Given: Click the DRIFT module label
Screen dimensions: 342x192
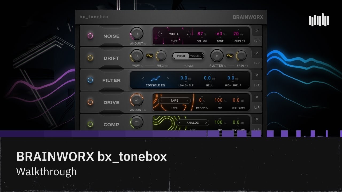Looking at the screenshot, I should coord(111,58).
